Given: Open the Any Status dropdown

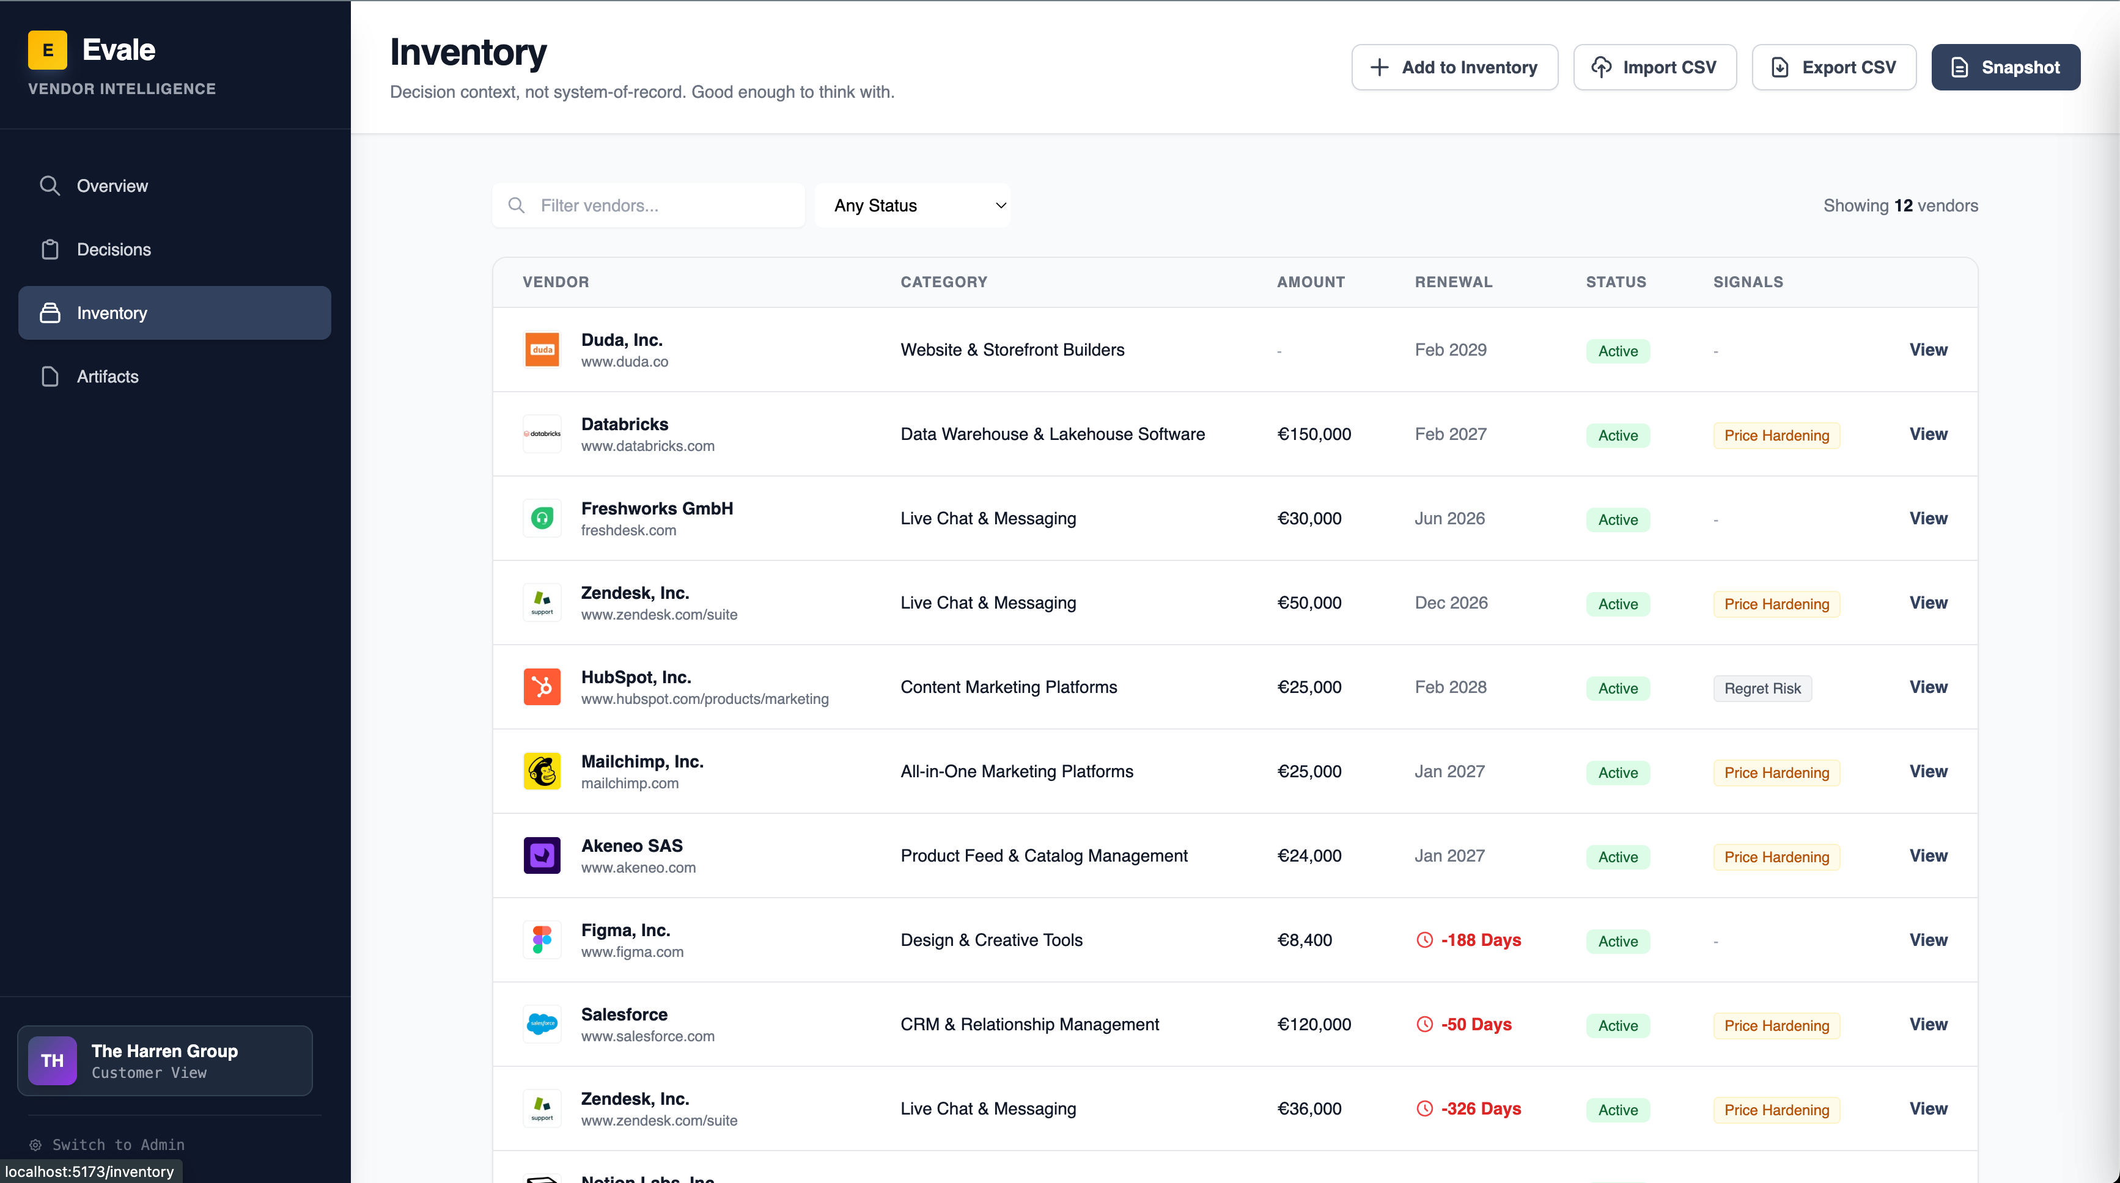Looking at the screenshot, I should pyautogui.click(x=912, y=206).
